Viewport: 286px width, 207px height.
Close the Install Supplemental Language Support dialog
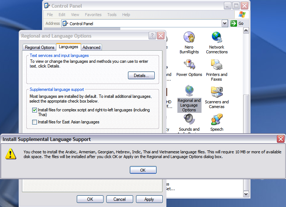(281, 139)
